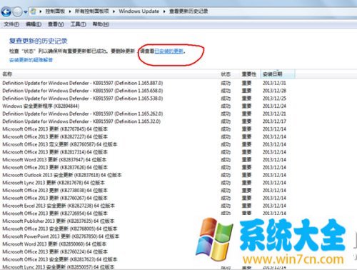Select Office 2013 更新 (KB2760267) row
Image resolution: width=357 pixels, height=270 pixels.
tap(144, 198)
